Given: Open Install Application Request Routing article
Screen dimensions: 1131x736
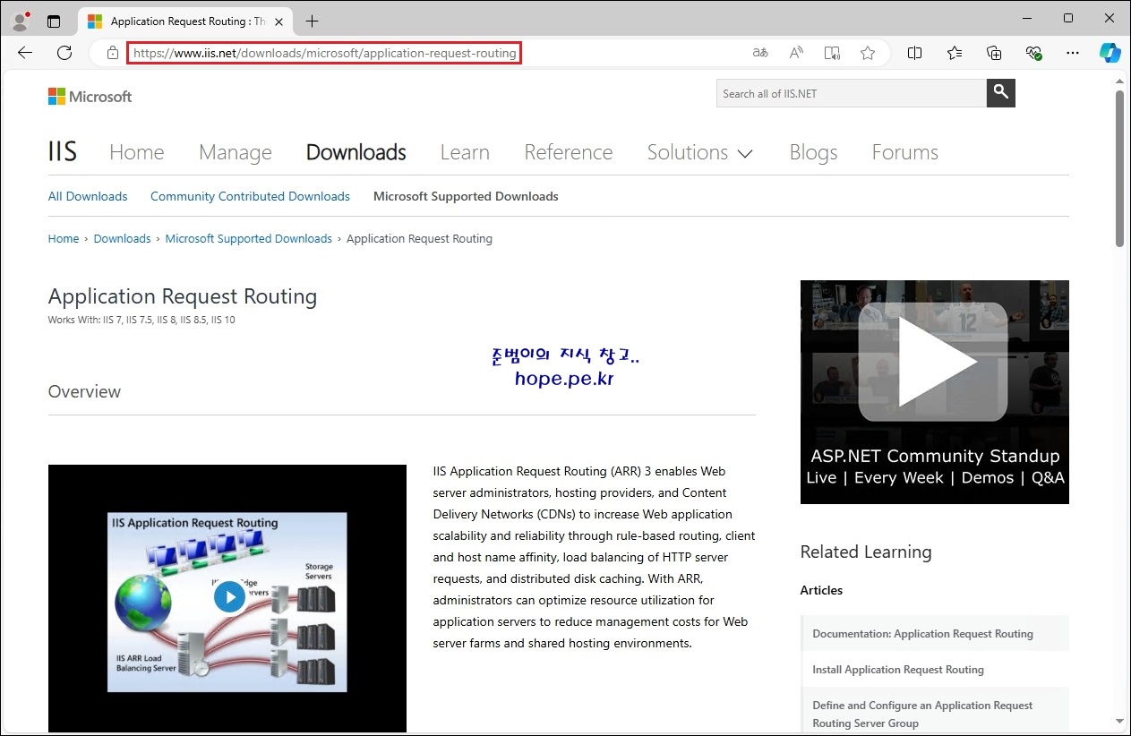Looking at the screenshot, I should [898, 669].
